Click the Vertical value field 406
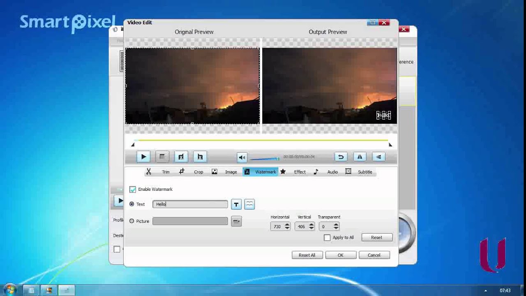 pos(302,227)
